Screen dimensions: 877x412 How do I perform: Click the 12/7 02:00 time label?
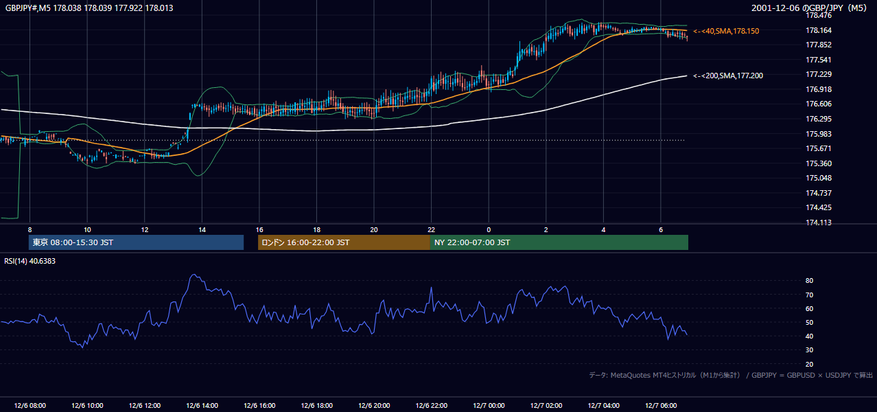click(x=546, y=406)
